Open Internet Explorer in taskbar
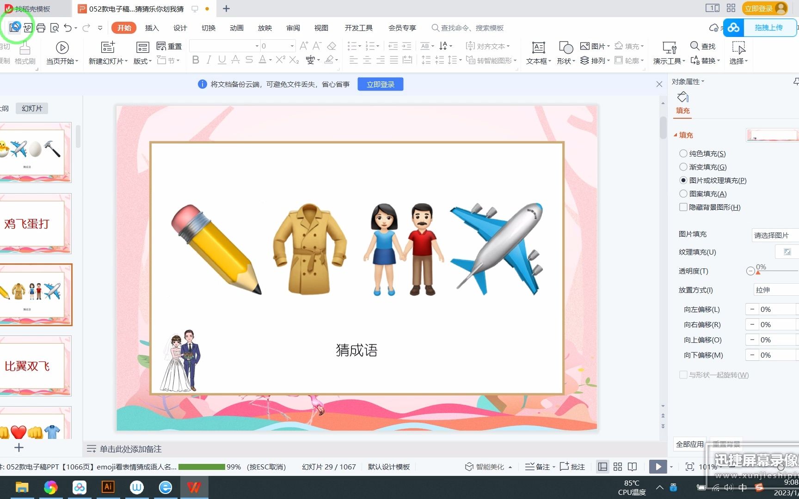This screenshot has width=799, height=499. tap(165, 487)
